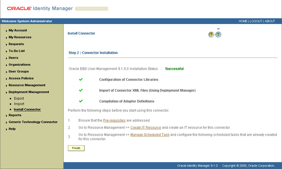Select Export under Deployment Management
The image size is (282, 169).
(19, 98)
